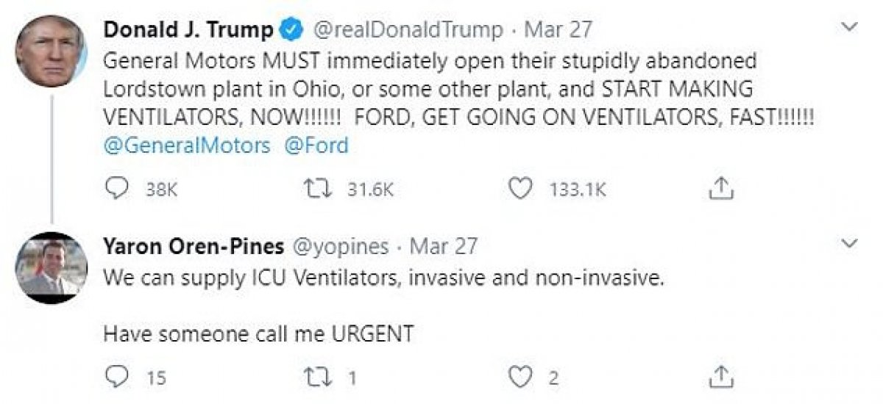The width and height of the screenshot is (883, 404).
Task: Like Yaron Oren-Pines' reply tweet
Action: tap(521, 377)
